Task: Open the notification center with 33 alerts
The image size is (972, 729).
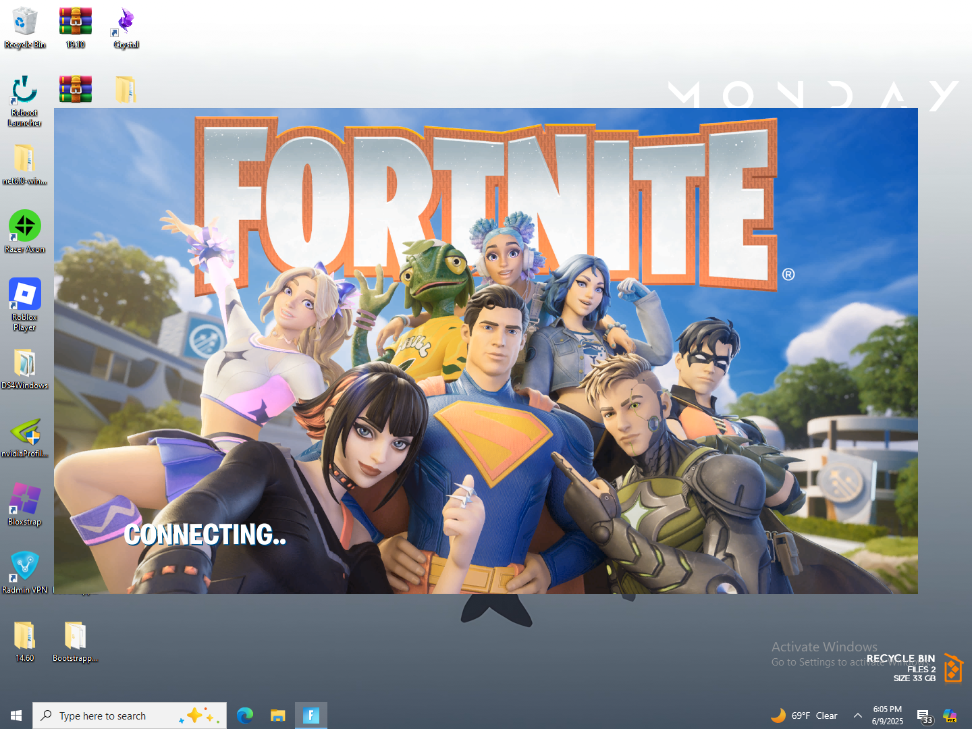Action: tap(924, 716)
